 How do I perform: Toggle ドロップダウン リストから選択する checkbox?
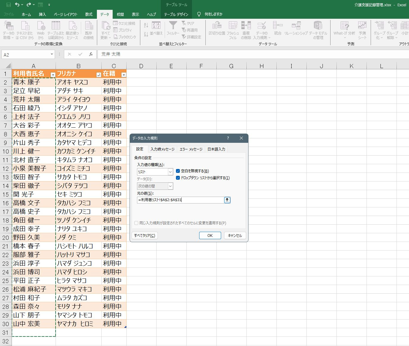(178, 178)
